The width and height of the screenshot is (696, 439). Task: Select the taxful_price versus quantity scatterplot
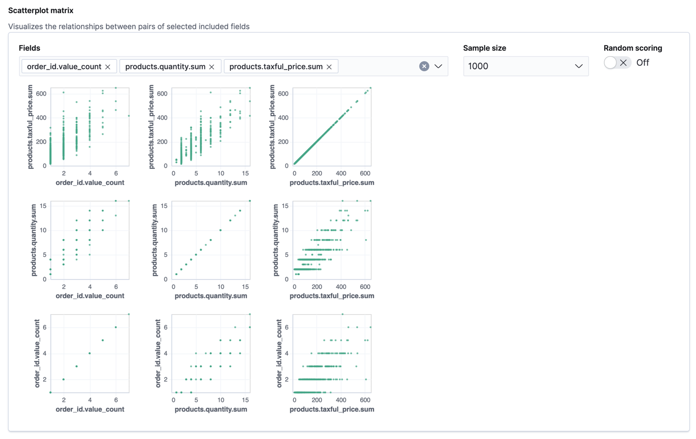(211, 127)
